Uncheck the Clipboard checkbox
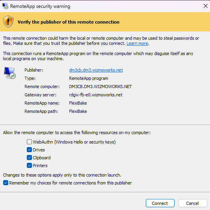 click(29, 157)
